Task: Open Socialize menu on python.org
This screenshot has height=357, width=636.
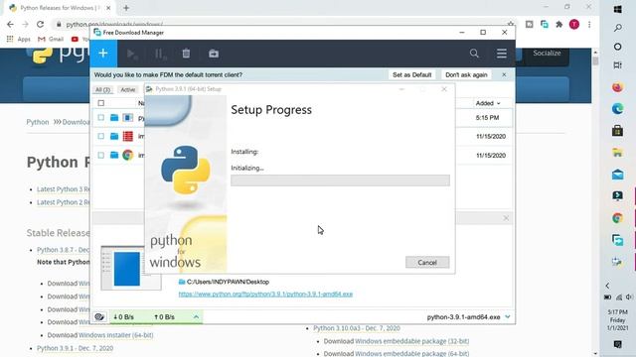Action: (547, 53)
